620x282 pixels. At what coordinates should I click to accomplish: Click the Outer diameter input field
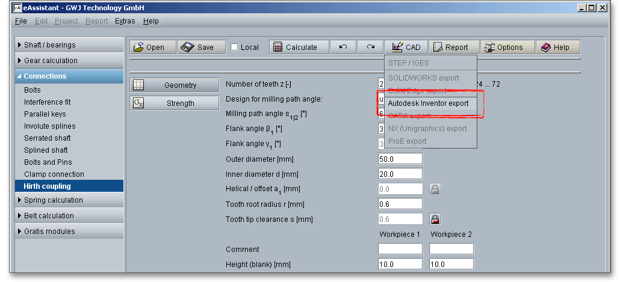[400, 159]
